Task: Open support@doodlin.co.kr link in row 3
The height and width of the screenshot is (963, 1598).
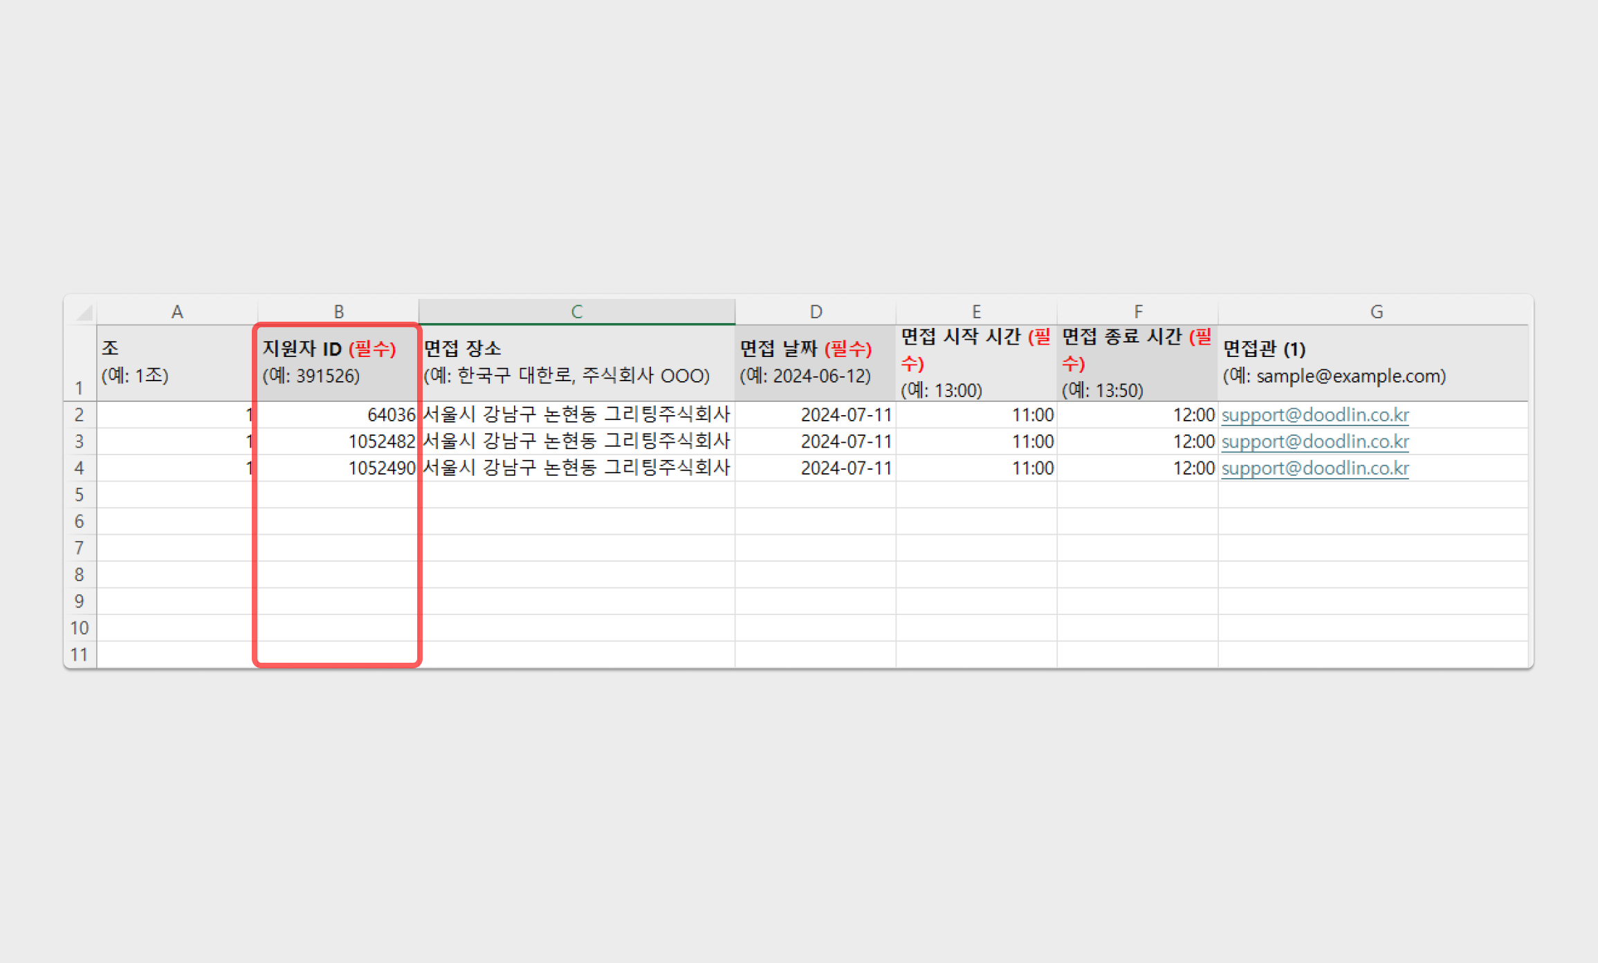Action: (x=1314, y=441)
